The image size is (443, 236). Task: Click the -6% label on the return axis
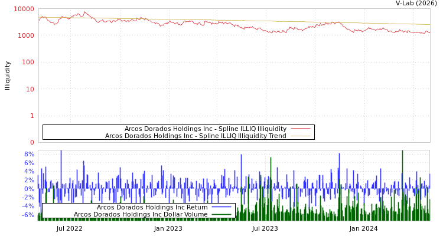pos(28,215)
